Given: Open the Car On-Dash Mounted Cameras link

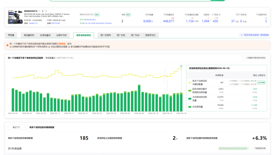Looking at the screenshot, I should 98,23.
